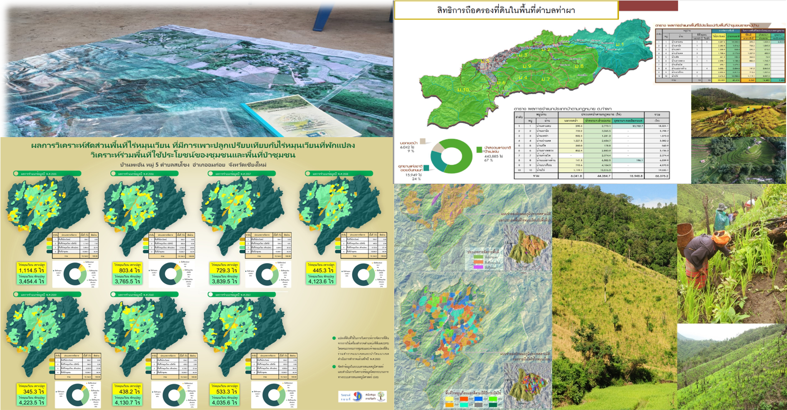Viewport: 787px width, 410px height.
Task: Click the beige legend square for outside forest area
Action: 423,141
